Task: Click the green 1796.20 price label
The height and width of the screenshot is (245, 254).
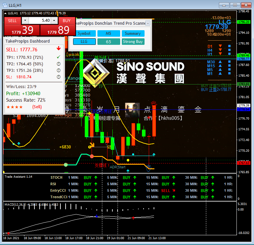Action: click(244, 22)
